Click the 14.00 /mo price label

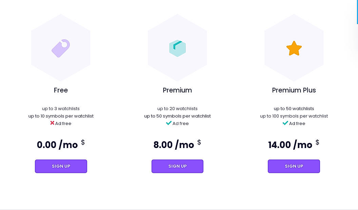tap(290, 145)
